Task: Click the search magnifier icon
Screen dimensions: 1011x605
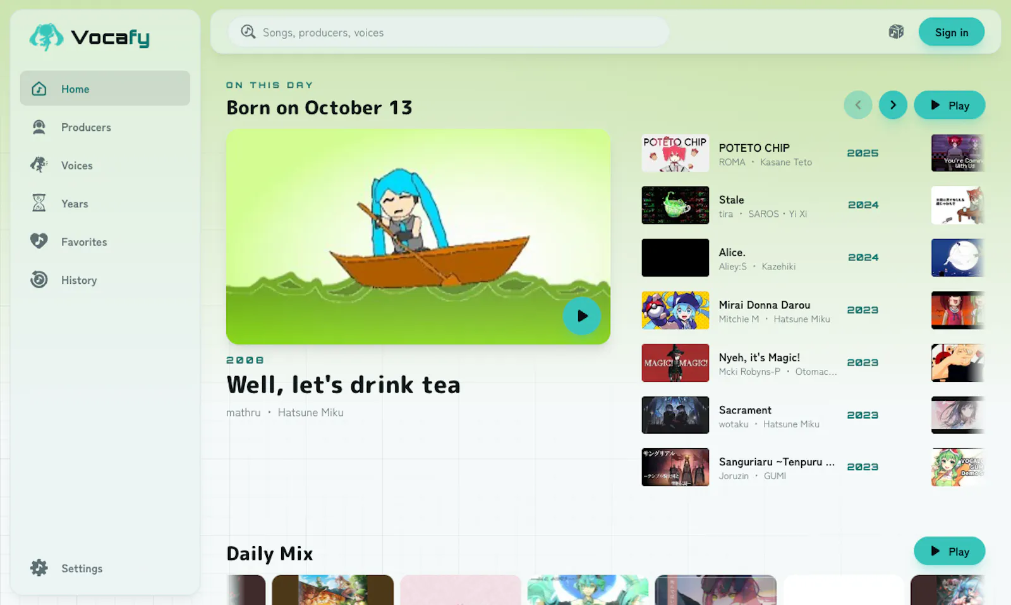Action: 248,32
